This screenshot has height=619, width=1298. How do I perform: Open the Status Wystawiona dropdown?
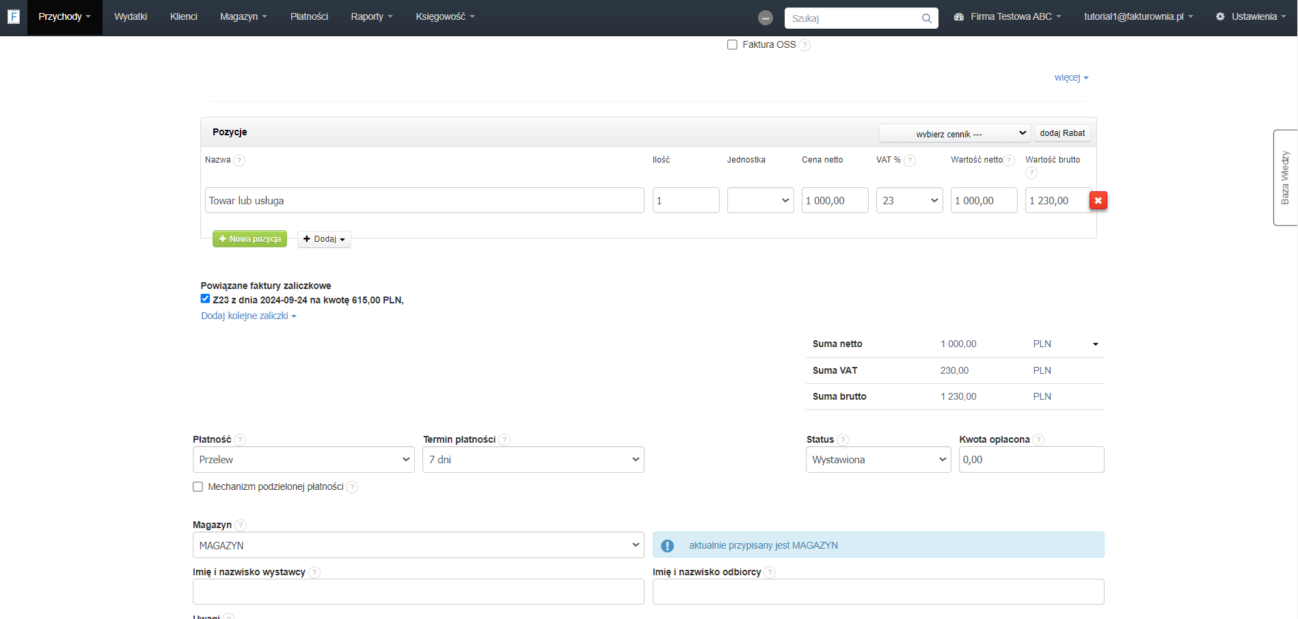878,460
